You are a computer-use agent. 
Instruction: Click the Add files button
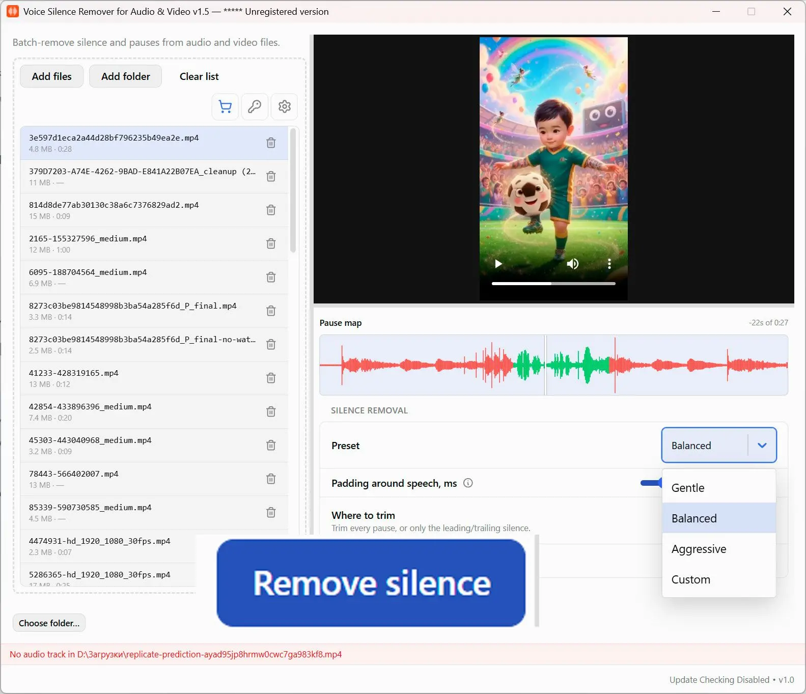pos(52,76)
